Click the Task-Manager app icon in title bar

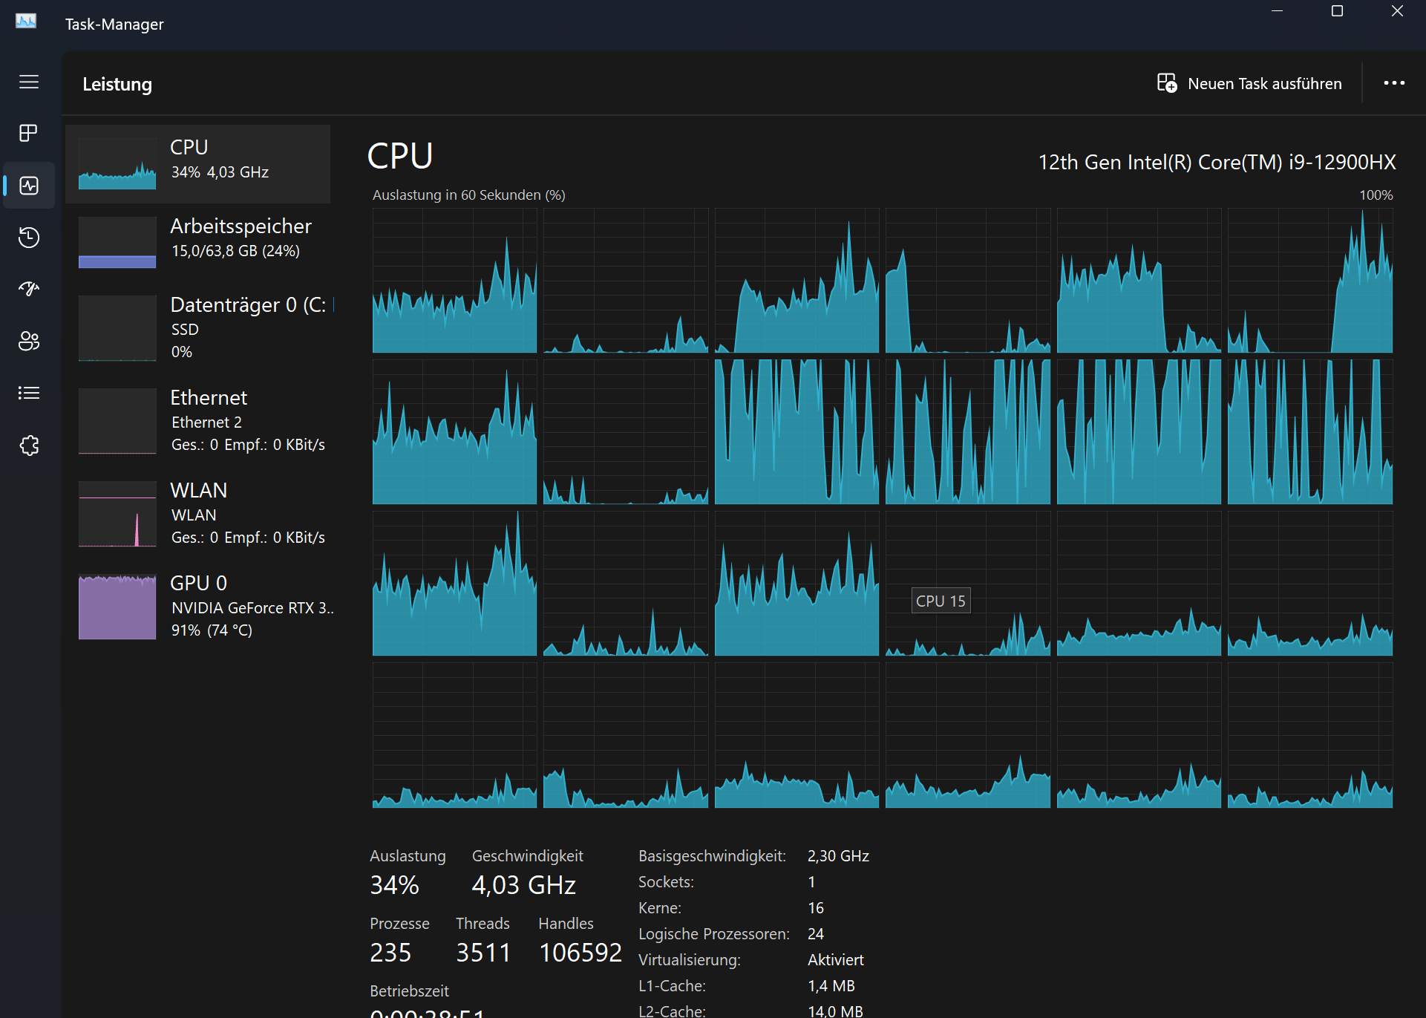tap(26, 22)
